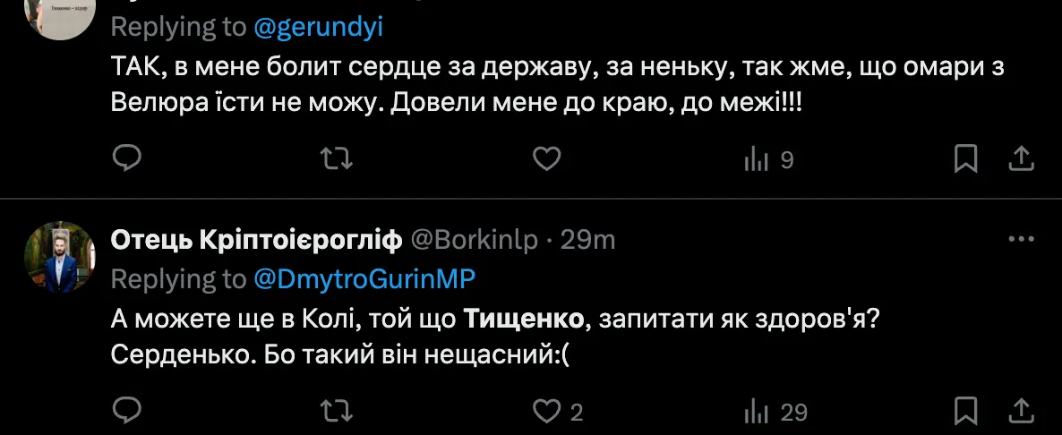Repost the tweet by @Borkinlp

337,411
